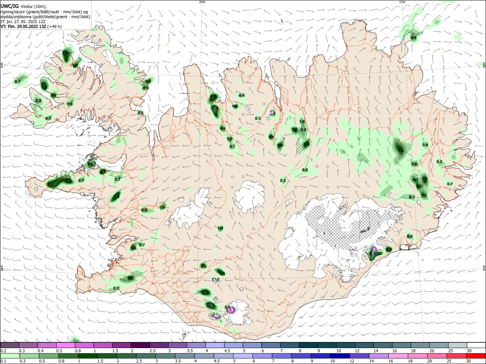The height and width of the screenshot is (364, 486).
Task: Click the white 30 swatch in the snow legend
Action: pos(477,345)
